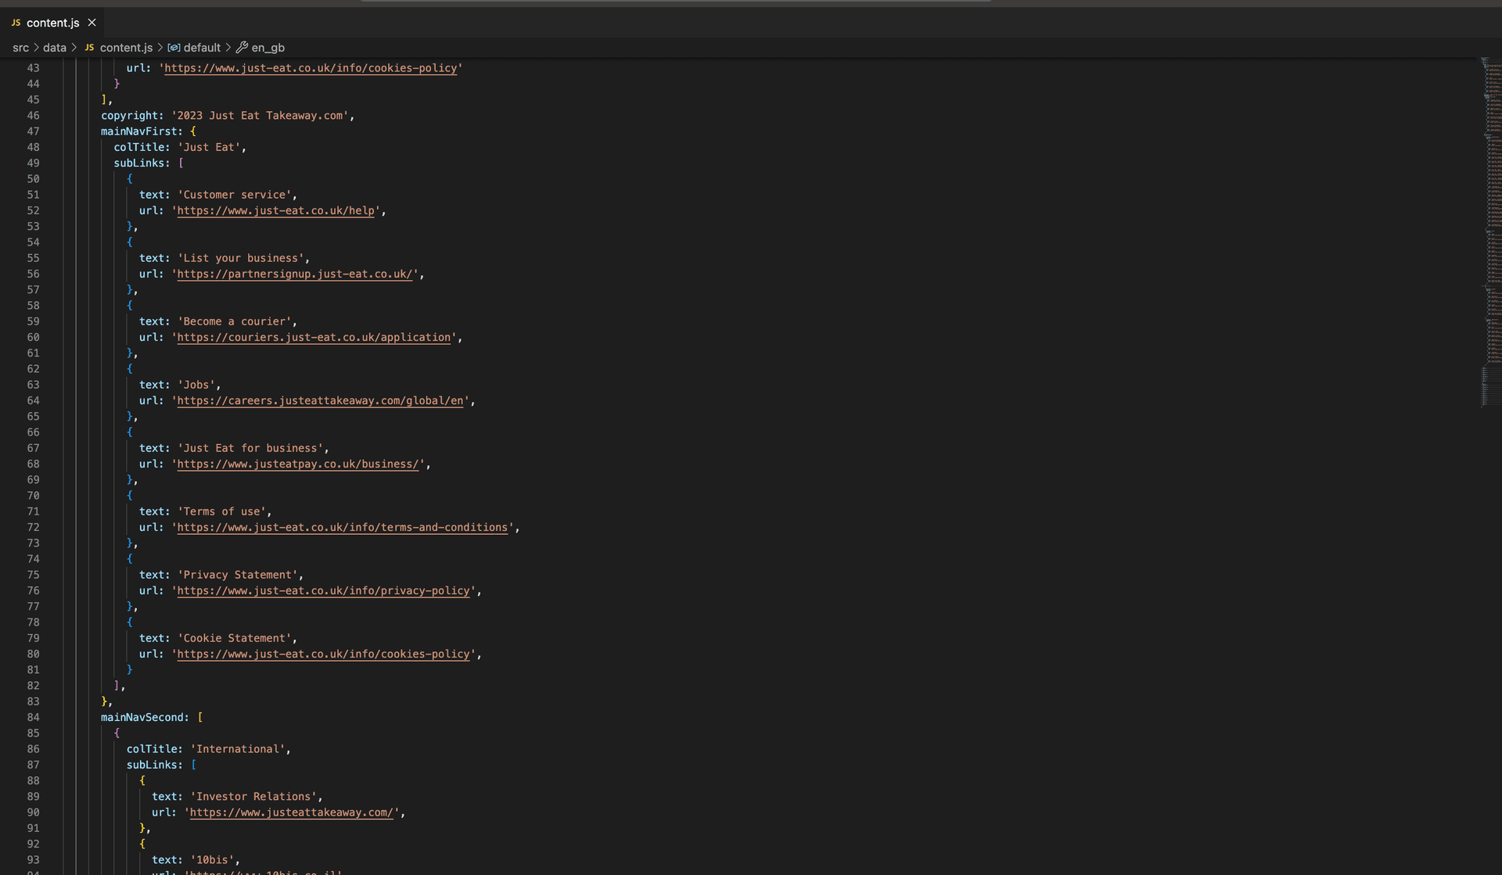Open the just-eat help URL
This screenshot has width=1502, height=875.
[275, 210]
